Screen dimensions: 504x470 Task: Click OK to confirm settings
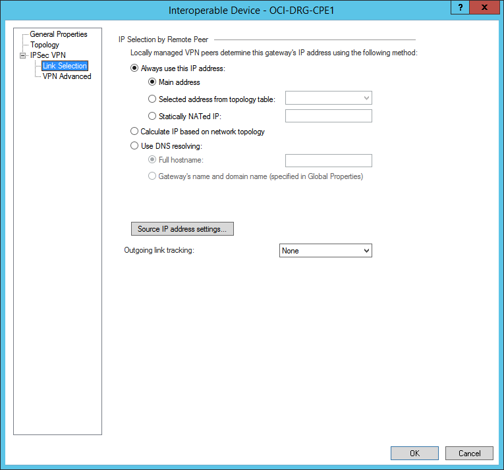coord(414,453)
